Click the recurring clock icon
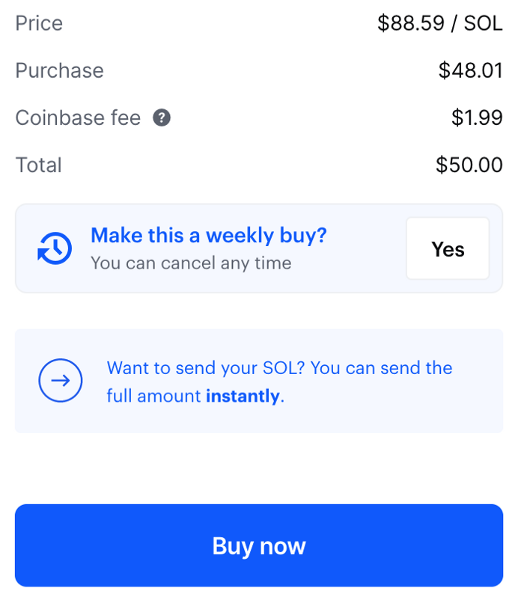The height and width of the screenshot is (609, 524). coord(55,248)
